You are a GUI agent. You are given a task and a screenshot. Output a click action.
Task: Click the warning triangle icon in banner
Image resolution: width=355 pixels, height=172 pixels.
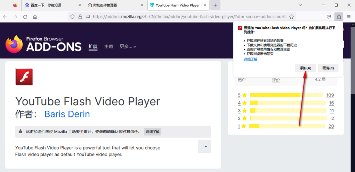21,131
